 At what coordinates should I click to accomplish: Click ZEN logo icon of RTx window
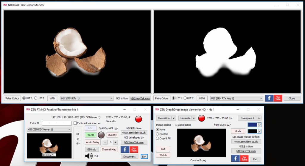[x=28, y=110]
